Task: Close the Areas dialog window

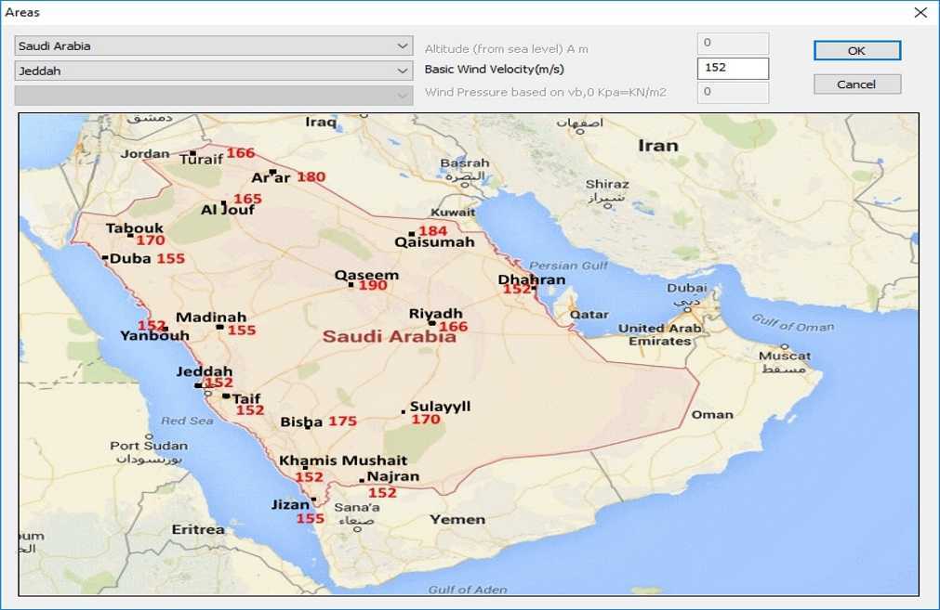Action: click(920, 13)
